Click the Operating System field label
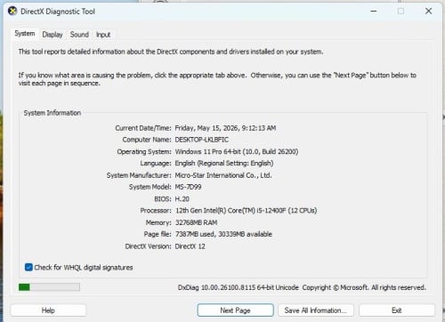445x322 pixels. click(x=144, y=151)
